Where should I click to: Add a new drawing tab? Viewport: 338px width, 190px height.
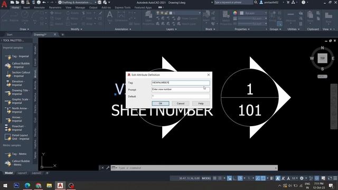pos(62,34)
